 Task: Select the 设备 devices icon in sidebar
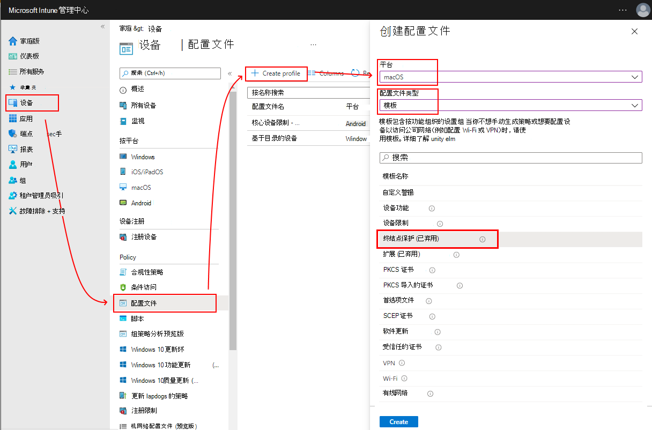13,102
